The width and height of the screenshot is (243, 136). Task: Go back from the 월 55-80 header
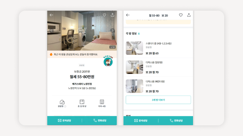tap(128, 15)
